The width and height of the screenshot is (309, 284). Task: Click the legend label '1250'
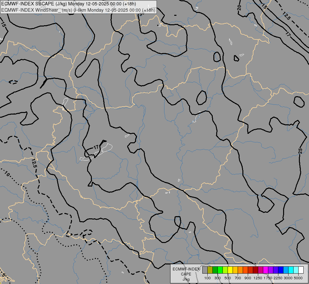(258, 278)
